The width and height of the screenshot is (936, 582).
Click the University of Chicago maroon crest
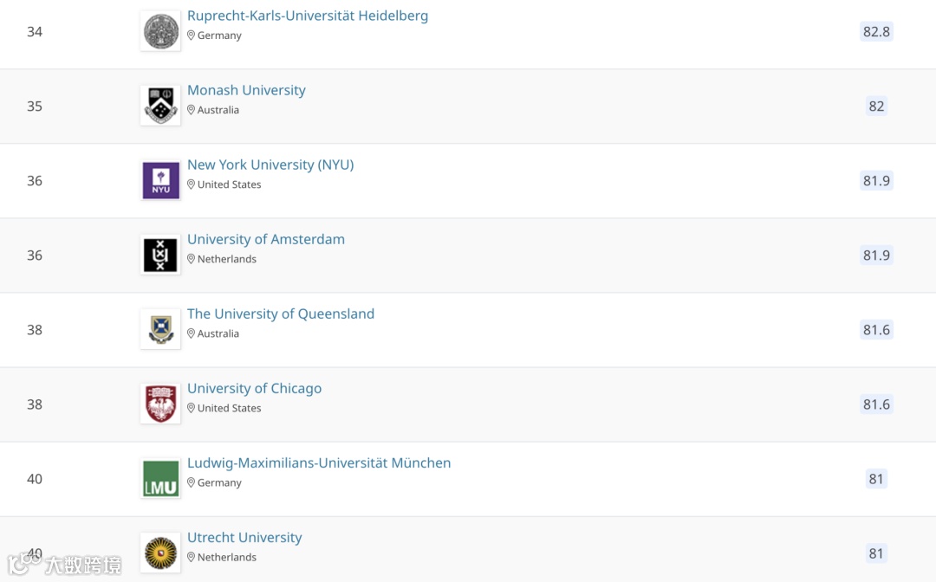tap(160, 404)
